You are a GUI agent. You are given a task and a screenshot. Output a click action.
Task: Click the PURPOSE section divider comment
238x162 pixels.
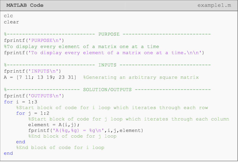pos(107,34)
